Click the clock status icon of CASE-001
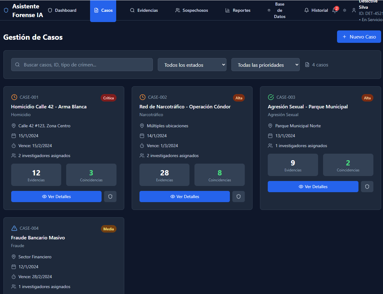The image size is (383, 294). (x=14, y=97)
